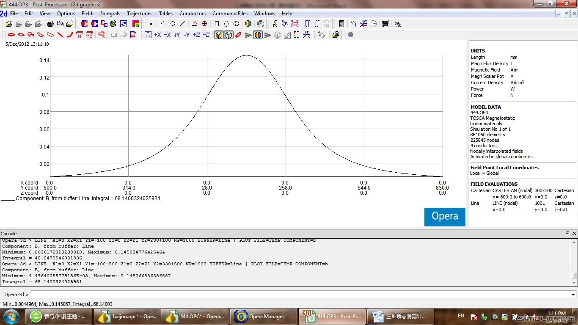Toggle the rainbow contours display button
Image resolution: width=578 pixels, height=325 pixels.
click(x=258, y=35)
